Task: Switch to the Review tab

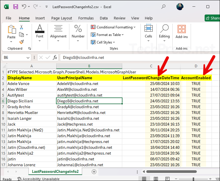Action: pyautogui.click(x=120, y=18)
